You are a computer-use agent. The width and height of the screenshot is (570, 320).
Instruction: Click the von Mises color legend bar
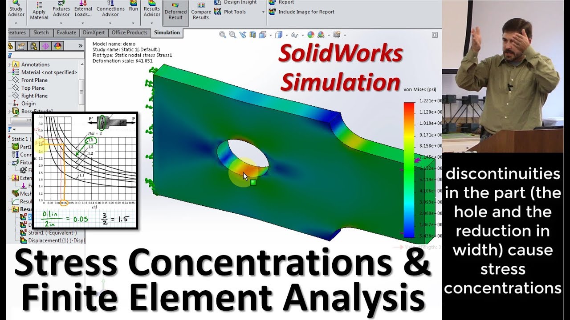pos(409,169)
